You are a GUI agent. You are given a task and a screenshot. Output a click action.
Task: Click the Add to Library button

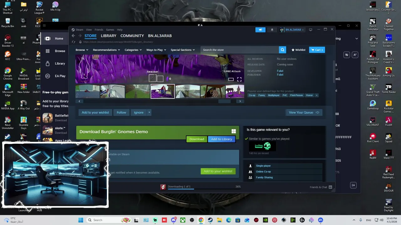pyautogui.click(x=221, y=139)
